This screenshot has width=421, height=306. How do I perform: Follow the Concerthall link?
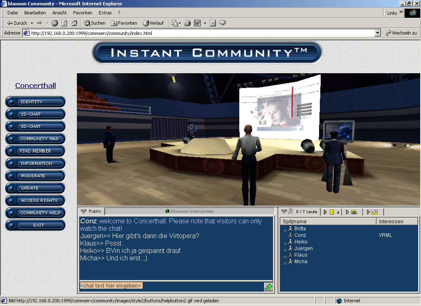[x=35, y=86]
